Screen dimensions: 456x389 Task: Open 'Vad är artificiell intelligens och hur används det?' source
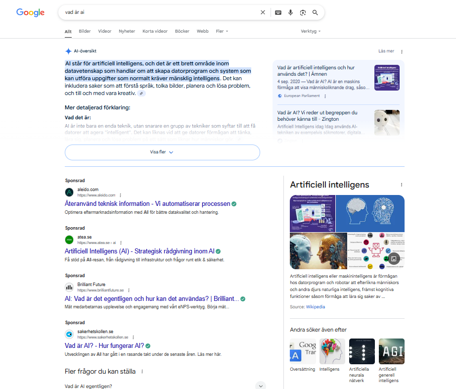pyautogui.click(x=316, y=71)
